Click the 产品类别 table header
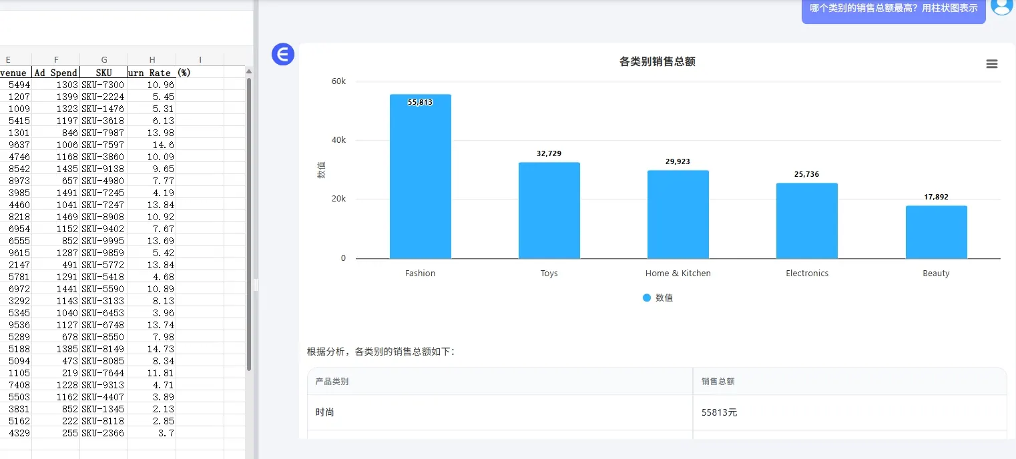This screenshot has width=1016, height=459. (332, 382)
